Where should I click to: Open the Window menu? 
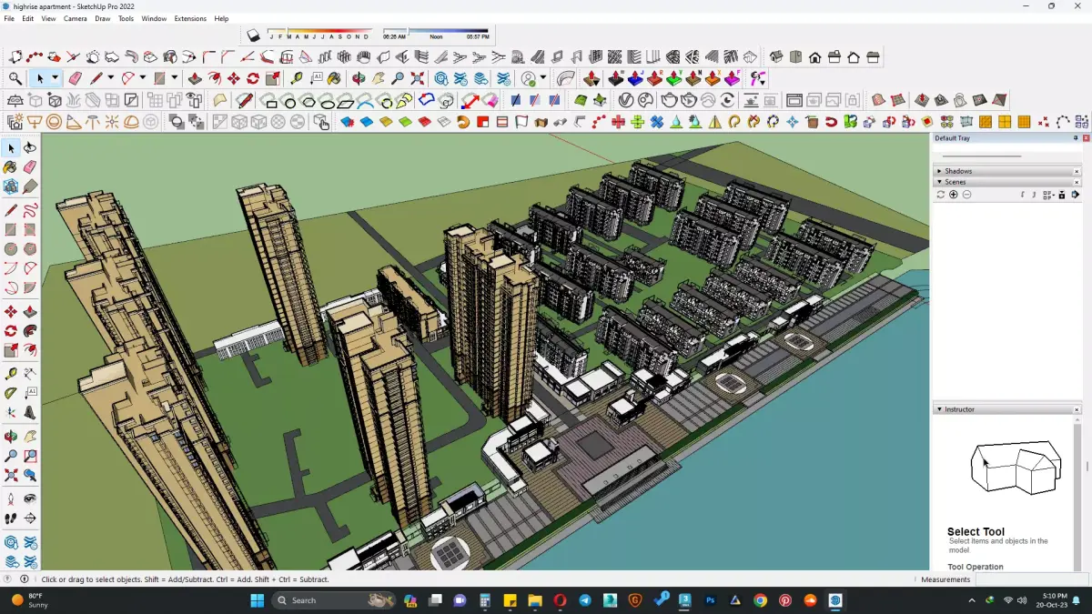click(154, 18)
